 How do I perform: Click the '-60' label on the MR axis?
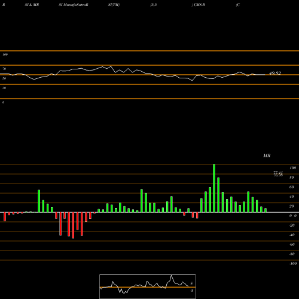click(x=292, y=245)
